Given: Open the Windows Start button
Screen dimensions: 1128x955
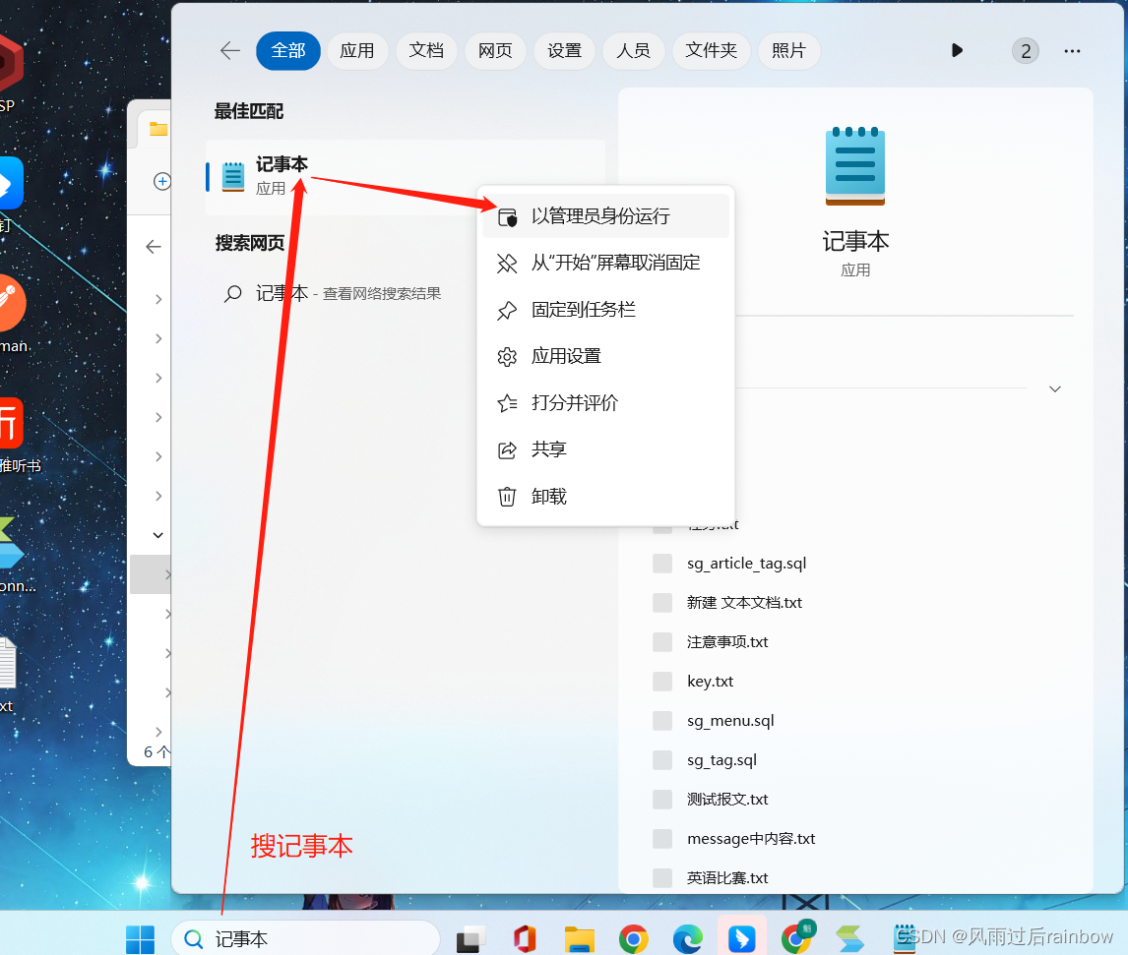Looking at the screenshot, I should pyautogui.click(x=140, y=939).
